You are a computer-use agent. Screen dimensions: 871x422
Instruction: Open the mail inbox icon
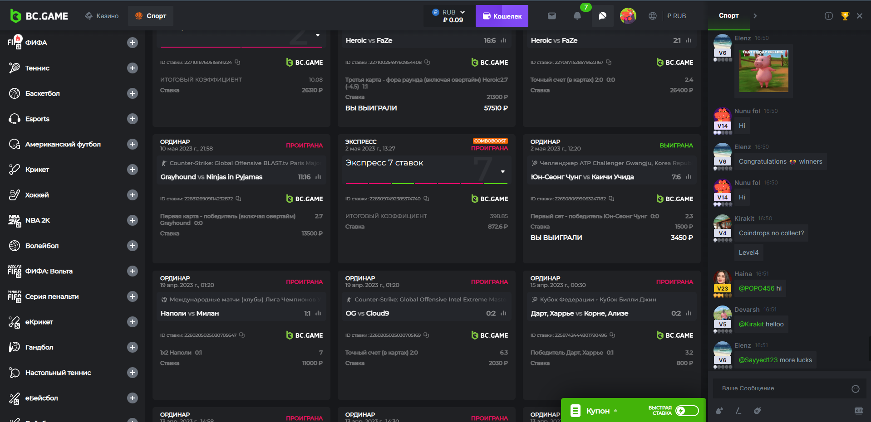pos(552,16)
